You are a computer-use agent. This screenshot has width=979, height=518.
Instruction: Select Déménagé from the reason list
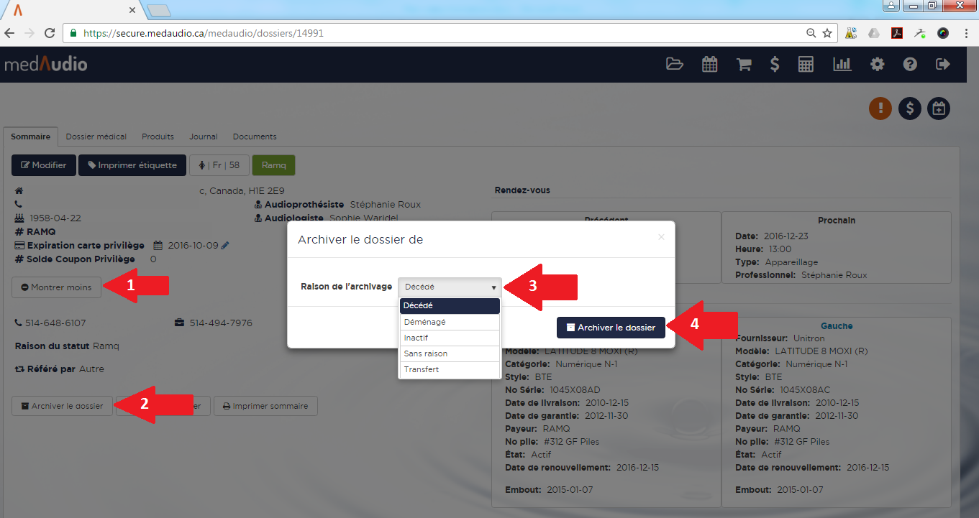(x=450, y=322)
